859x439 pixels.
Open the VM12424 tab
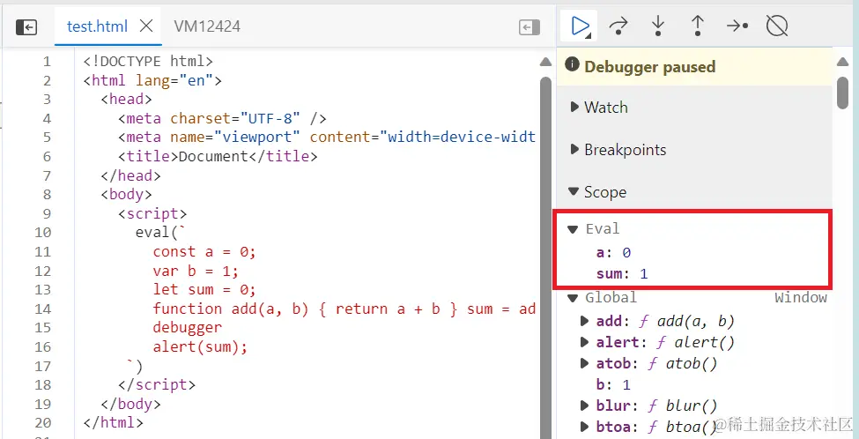tap(207, 26)
